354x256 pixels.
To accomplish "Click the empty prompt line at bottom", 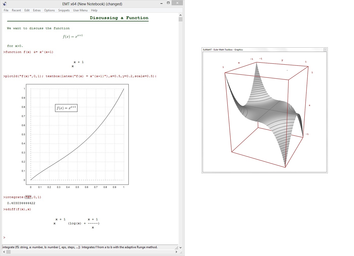I will click(x=4, y=237).
